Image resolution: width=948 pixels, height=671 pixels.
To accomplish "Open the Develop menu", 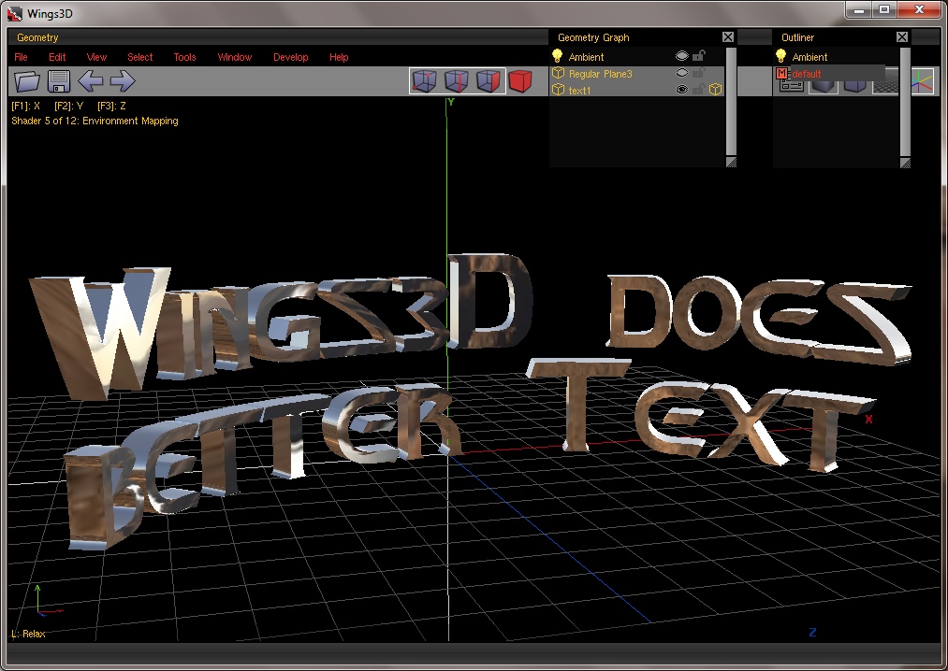I will click(291, 57).
